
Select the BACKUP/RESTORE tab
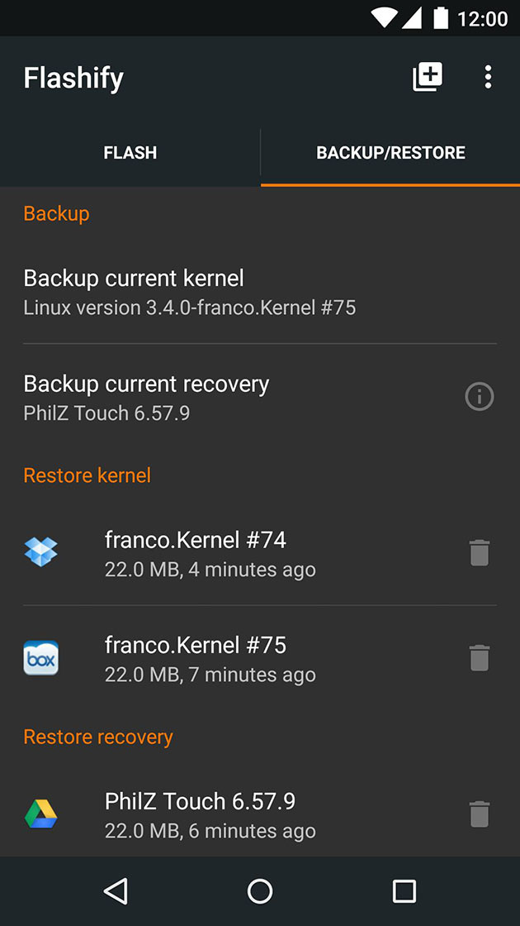coord(390,153)
